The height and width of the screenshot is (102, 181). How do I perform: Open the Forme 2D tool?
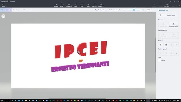point(63,5)
